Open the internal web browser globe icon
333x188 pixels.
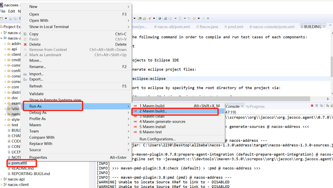[160, 18]
